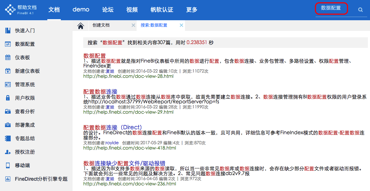This screenshot has width=370, height=191.
Task: Open the demo navigation item
Action: pos(81,10)
